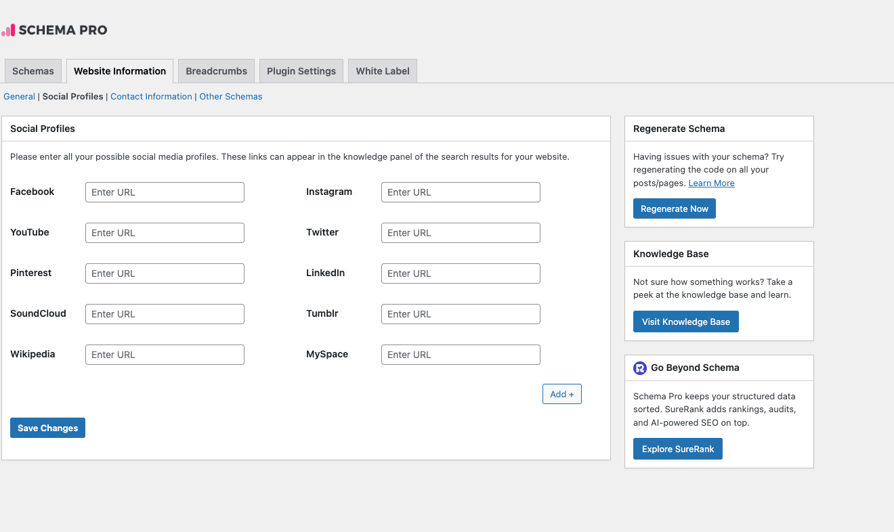Screen dimensions: 894x532
Task: Click the LinkedIn field label
Action: 326,273
